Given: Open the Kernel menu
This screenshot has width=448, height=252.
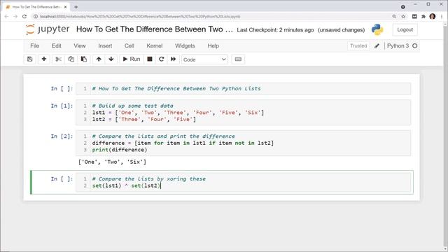Looking at the screenshot, I should tap(154, 45).
